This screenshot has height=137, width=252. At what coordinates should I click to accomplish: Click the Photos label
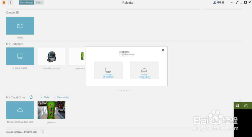[x=20, y=38]
